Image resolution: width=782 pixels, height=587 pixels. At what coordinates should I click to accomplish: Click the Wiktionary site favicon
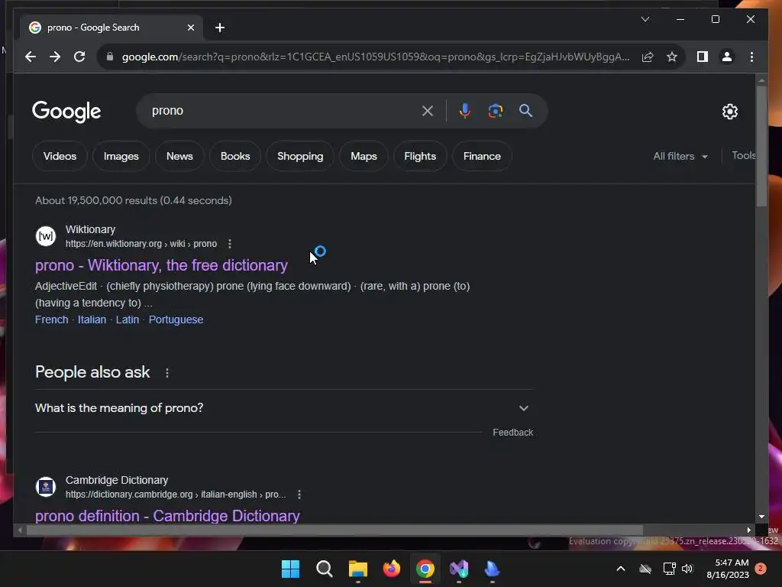[x=46, y=235]
